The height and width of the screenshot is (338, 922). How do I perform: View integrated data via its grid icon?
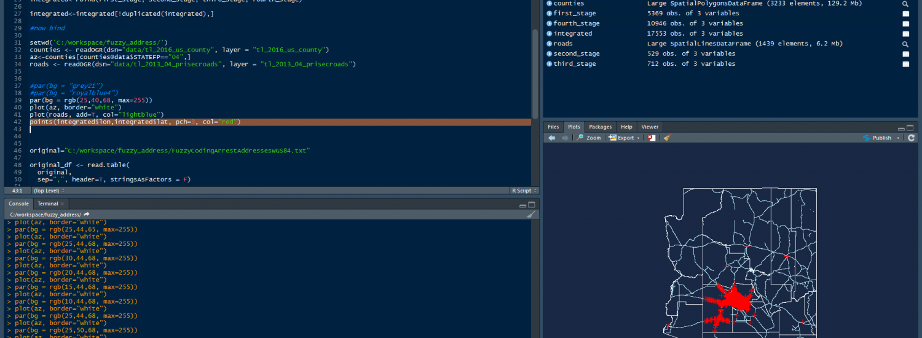(905, 34)
